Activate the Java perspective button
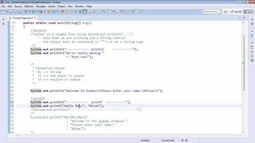Image resolution: width=255 pixels, height=143 pixels. pos(248,12)
